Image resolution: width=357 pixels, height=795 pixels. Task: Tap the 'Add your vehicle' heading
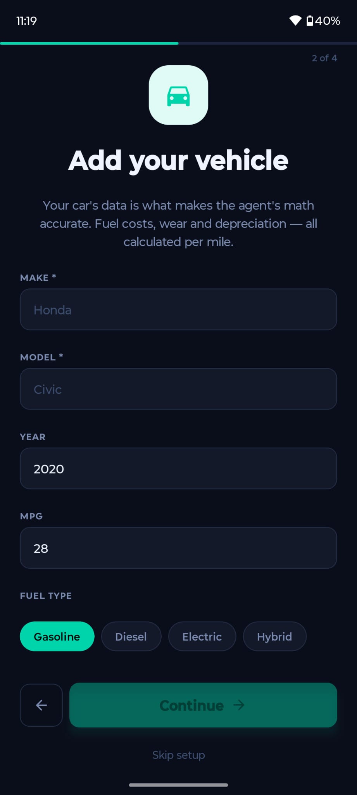(x=178, y=160)
